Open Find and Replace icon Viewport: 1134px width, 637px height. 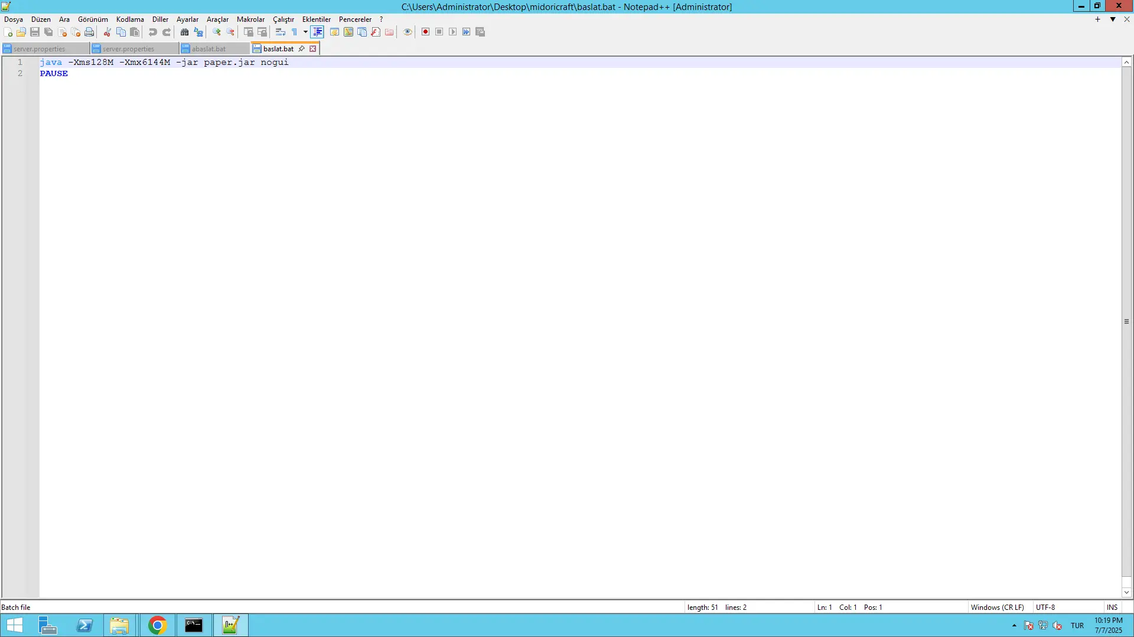click(198, 32)
